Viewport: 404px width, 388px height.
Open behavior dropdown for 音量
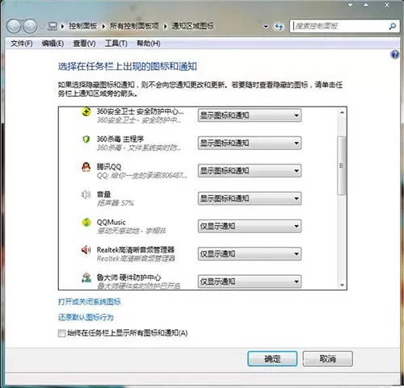pyautogui.click(x=250, y=198)
